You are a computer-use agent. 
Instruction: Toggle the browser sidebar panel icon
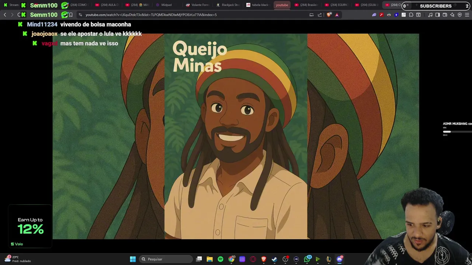click(x=437, y=15)
